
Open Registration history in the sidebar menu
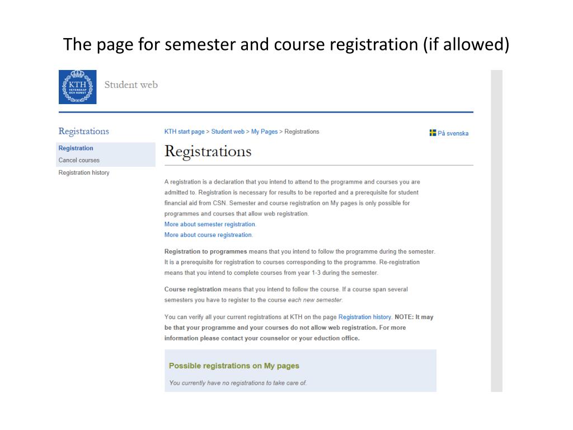point(84,172)
